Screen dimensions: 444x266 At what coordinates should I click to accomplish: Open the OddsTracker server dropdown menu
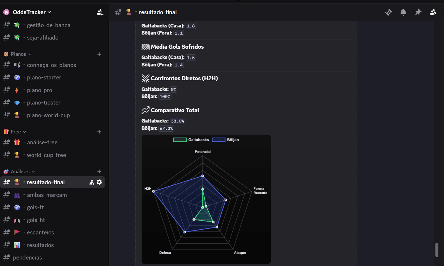coord(32,12)
